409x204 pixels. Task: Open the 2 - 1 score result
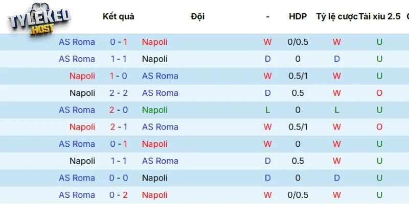click(119, 127)
